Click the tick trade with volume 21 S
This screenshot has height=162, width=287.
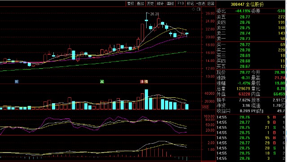251,127
